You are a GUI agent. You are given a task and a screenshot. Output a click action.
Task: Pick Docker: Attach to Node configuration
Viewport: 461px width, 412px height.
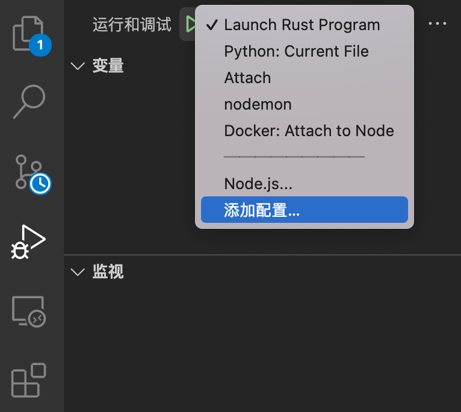click(305, 131)
